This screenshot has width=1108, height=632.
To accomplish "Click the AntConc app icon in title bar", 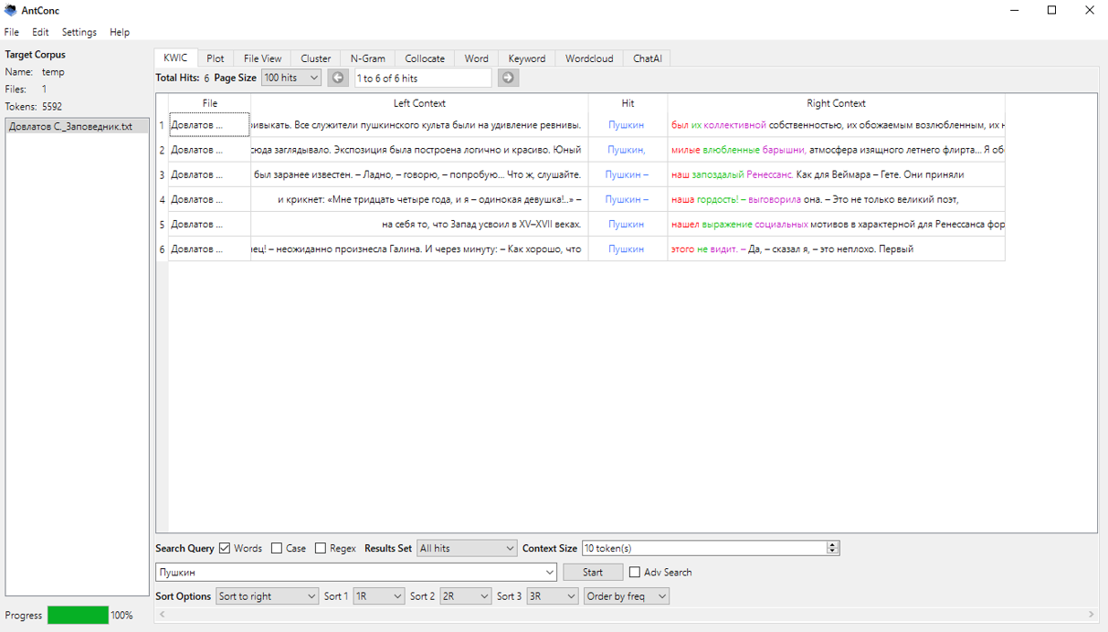I will point(10,10).
